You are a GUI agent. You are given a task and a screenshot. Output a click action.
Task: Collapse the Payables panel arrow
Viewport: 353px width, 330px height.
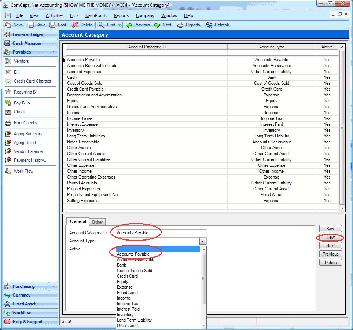[53, 52]
